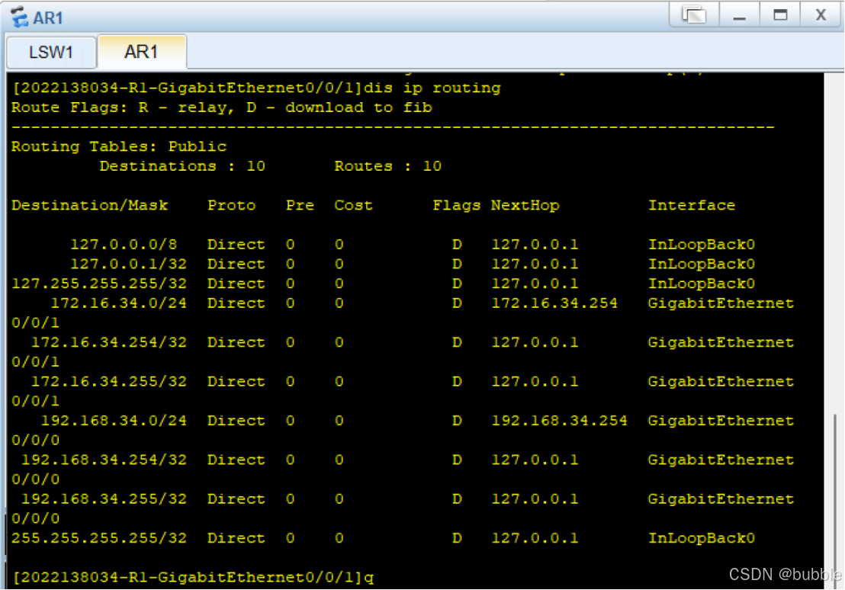Click destination 127.0.0.0/8

(124, 245)
